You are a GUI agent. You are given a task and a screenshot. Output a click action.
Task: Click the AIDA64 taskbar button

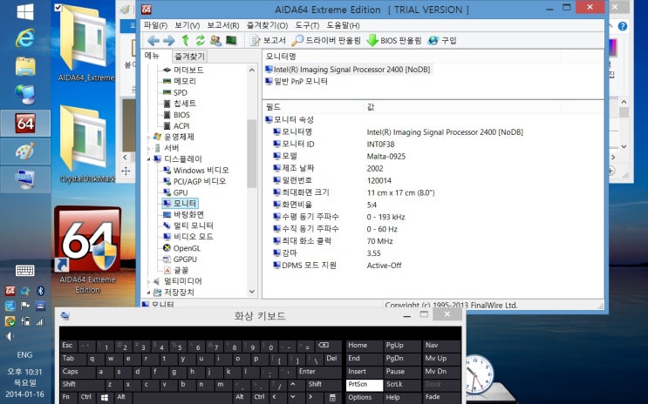25,123
